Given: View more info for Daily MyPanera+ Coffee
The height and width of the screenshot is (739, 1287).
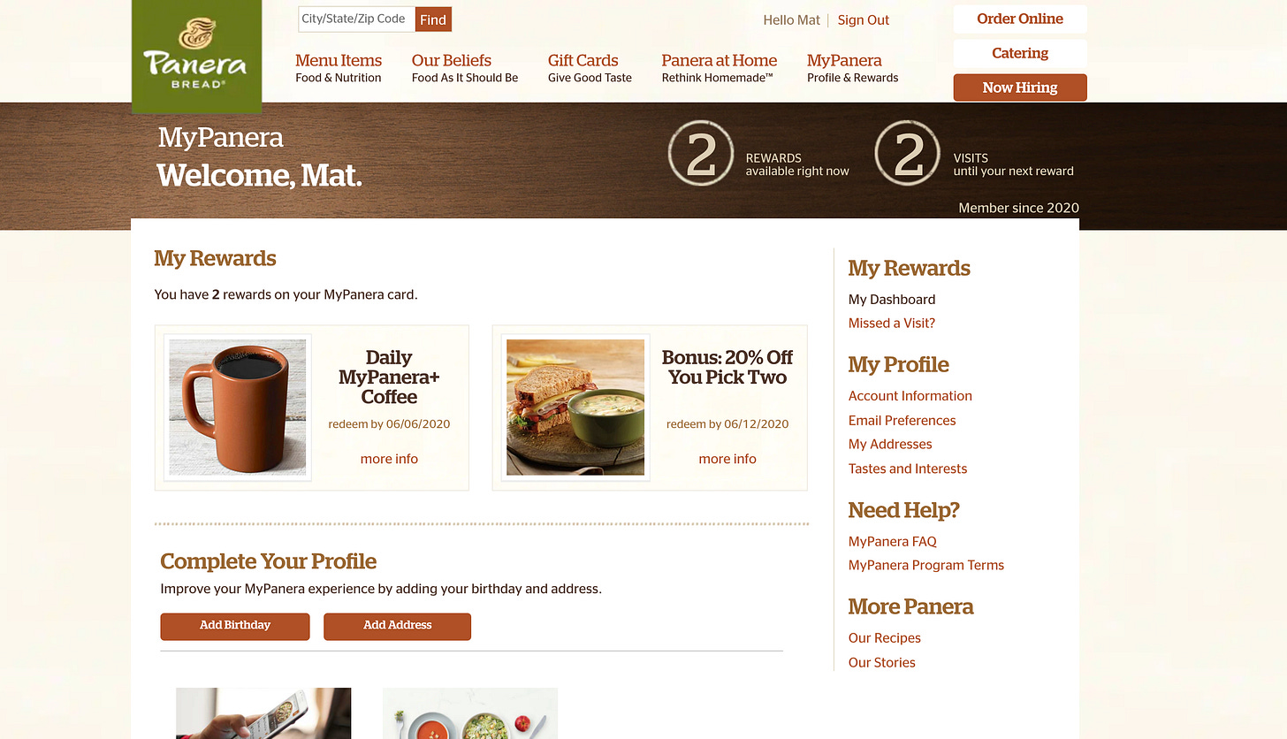Looking at the screenshot, I should 389,459.
